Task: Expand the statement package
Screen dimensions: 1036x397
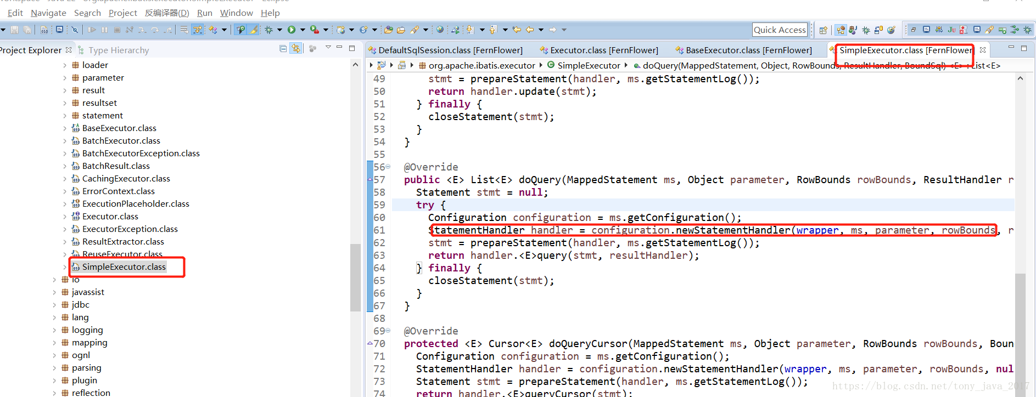Action: coord(65,116)
